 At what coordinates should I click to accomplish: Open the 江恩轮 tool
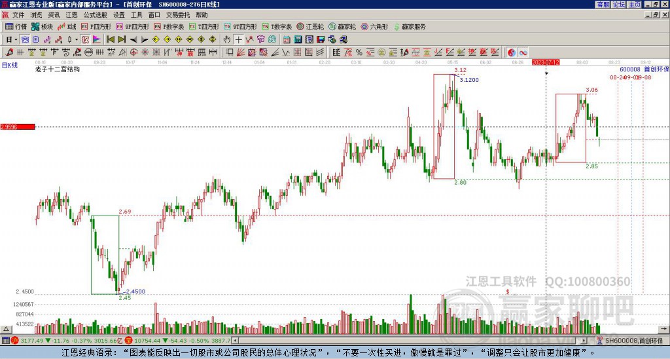coord(310,26)
